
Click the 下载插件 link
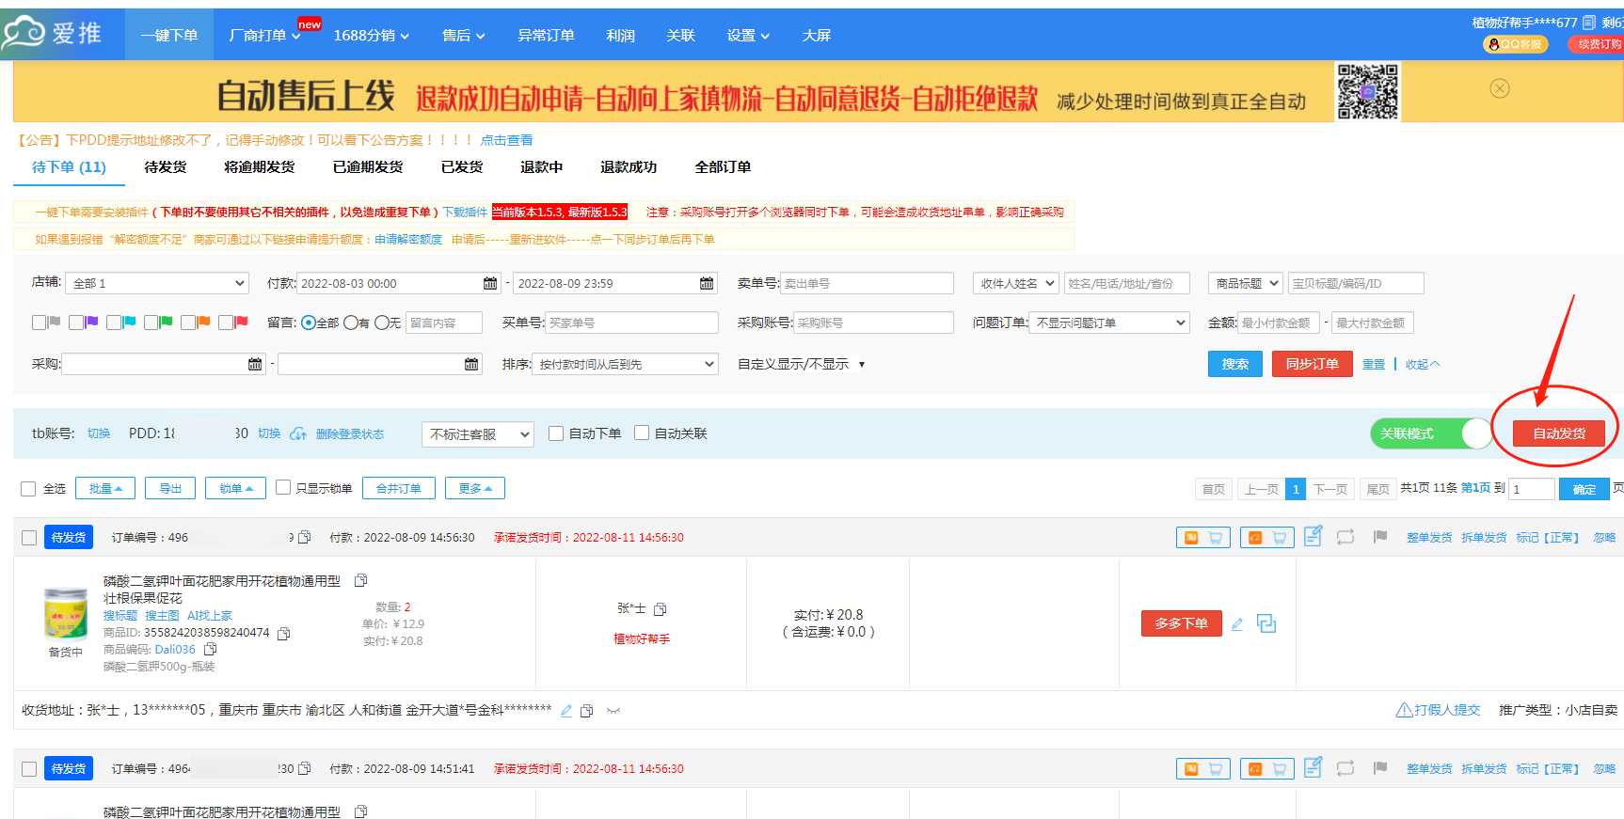[x=465, y=213]
